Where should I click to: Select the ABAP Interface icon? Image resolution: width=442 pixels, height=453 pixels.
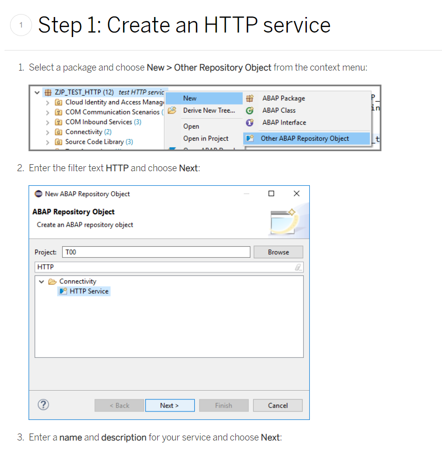point(250,122)
